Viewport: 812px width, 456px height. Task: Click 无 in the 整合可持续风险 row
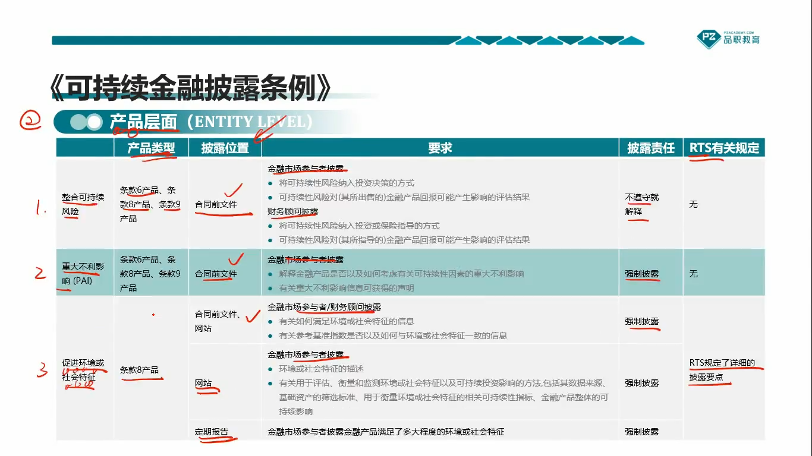click(x=693, y=204)
